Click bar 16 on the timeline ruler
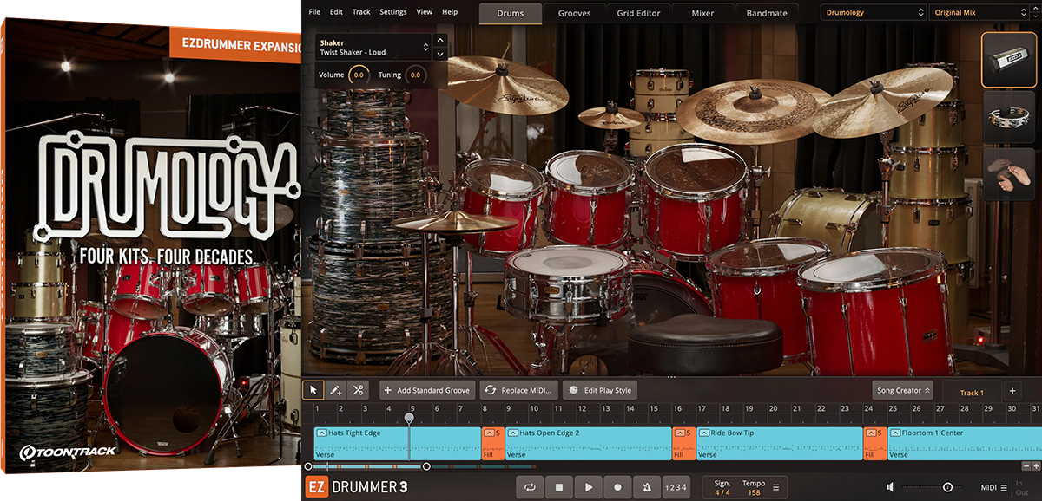Image resolution: width=1042 pixels, height=501 pixels. [677, 408]
